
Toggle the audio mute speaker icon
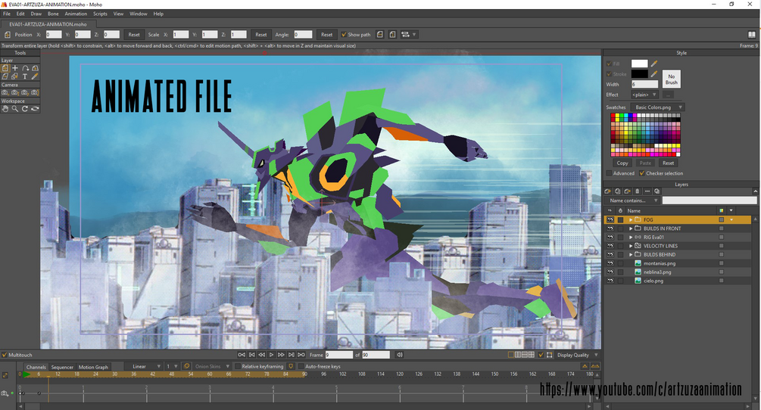click(399, 355)
